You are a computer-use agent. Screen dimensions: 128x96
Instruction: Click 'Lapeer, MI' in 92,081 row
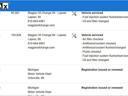(34, 17)
